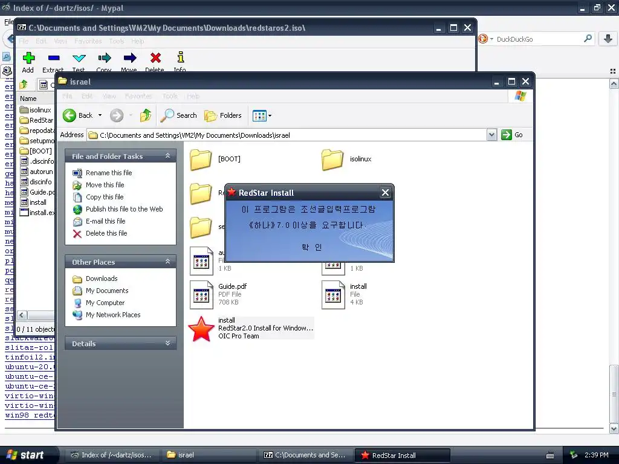Toggle Folders pane in Explorer toolbar

pos(223,115)
